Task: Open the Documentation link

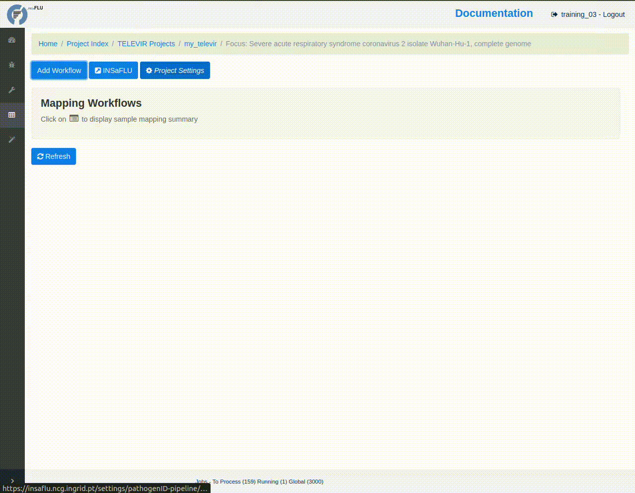Action: (494, 13)
